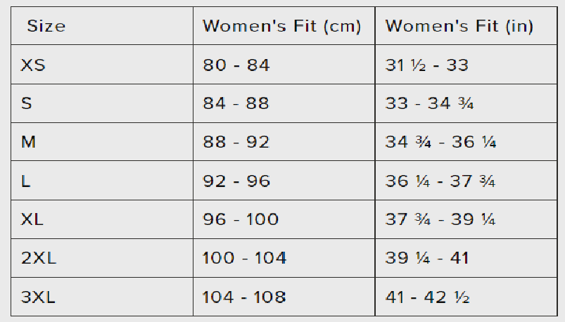This screenshot has height=322, width=565.
Task: Click the 92 - 96 cm cell
Action: pos(236,181)
